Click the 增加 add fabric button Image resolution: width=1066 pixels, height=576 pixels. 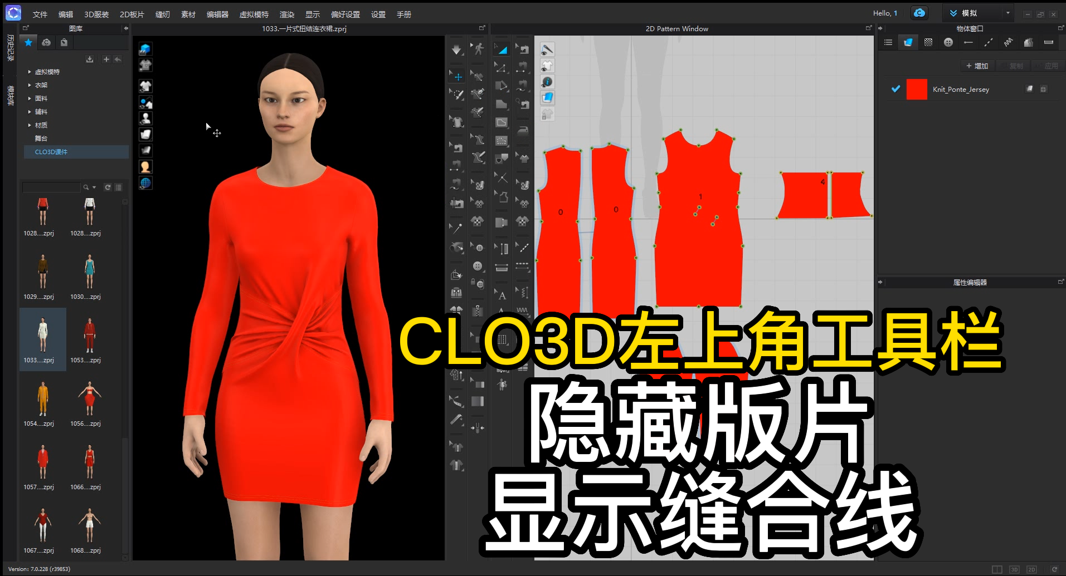pyautogui.click(x=977, y=66)
